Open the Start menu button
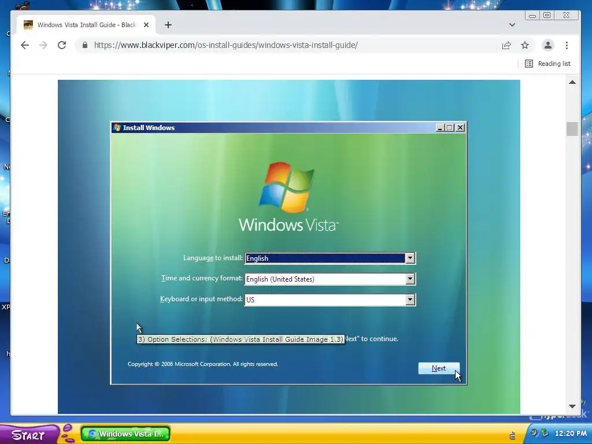The width and height of the screenshot is (592, 444). (29, 434)
